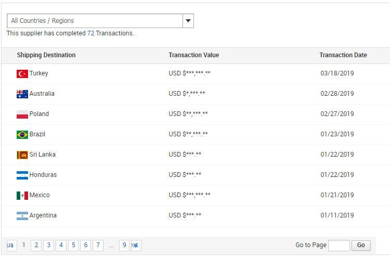The width and height of the screenshot is (390, 256).
Task: Click the dropdown arrow beside All Countries / Regions
Action: click(x=188, y=21)
